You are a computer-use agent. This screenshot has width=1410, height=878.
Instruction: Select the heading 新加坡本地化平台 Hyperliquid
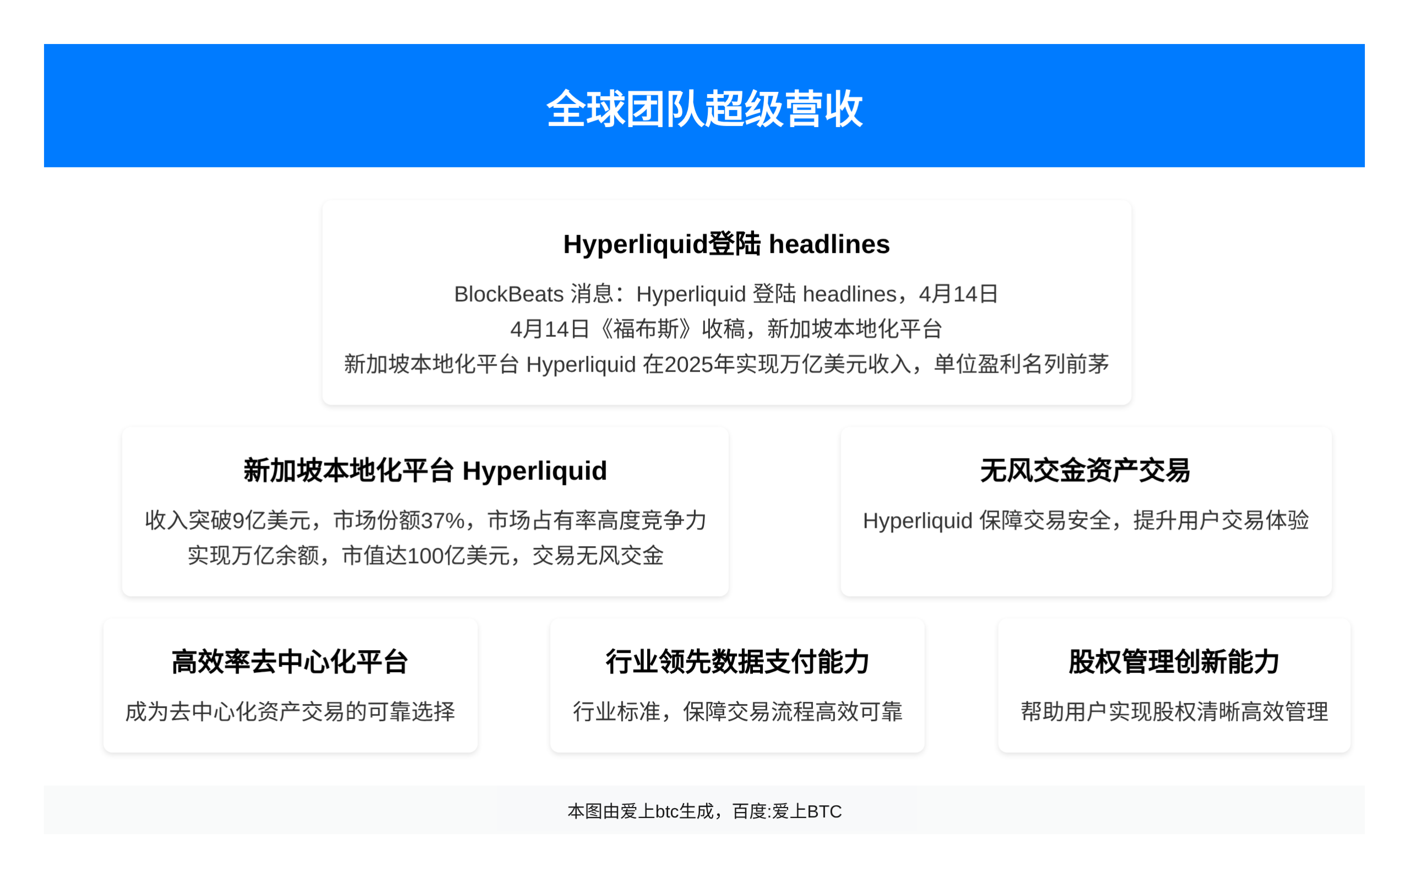(x=425, y=470)
